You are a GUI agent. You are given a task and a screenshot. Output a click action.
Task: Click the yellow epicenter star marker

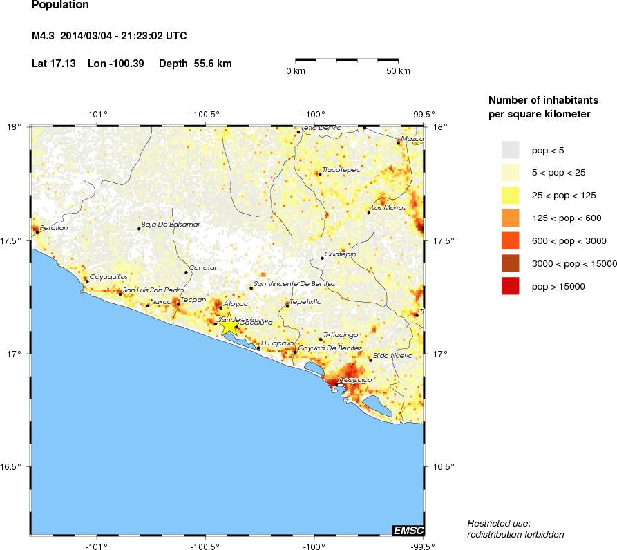tap(230, 325)
